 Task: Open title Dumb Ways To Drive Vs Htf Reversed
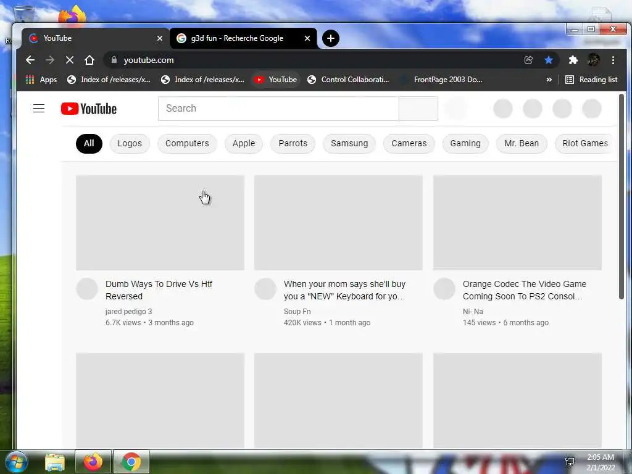click(159, 290)
